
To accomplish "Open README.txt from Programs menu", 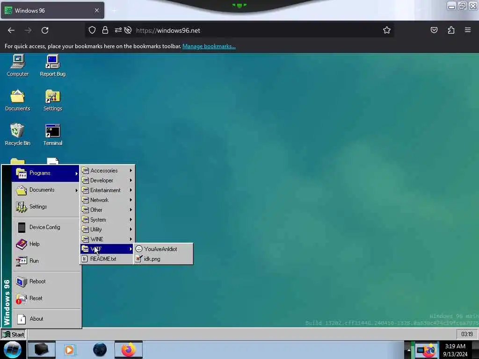I will 107,259.
